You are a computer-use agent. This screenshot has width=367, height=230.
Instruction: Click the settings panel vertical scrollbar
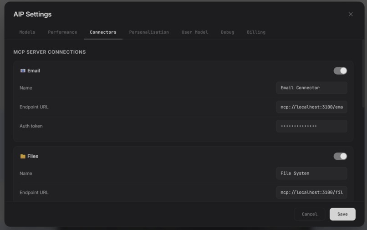(363, 73)
